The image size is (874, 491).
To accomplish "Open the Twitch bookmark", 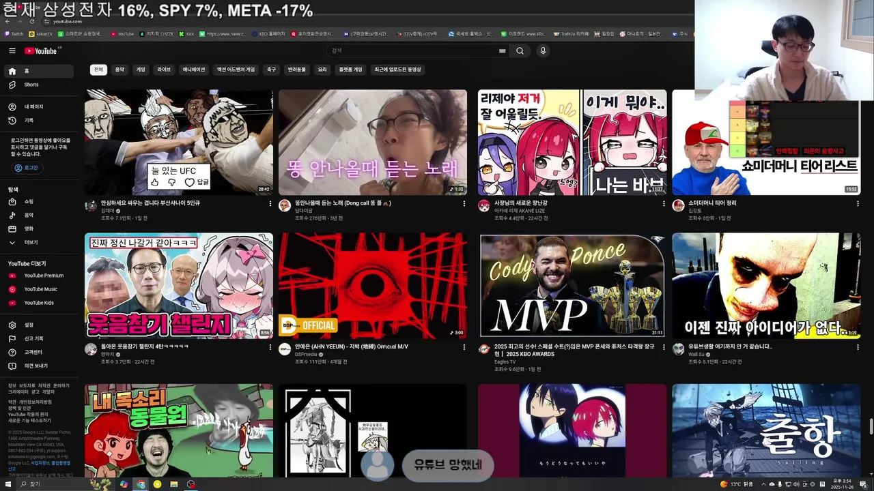I will pyautogui.click(x=14, y=33).
